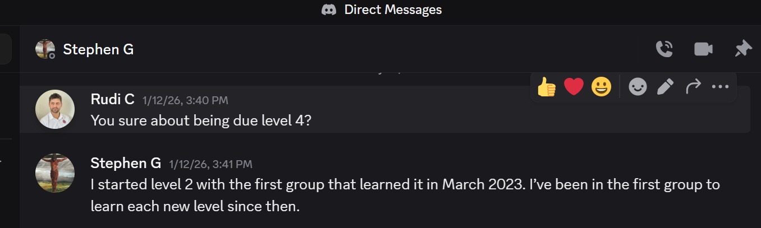Screen dimensions: 761x228
Task: Select the "You sure about being due level 4?" message
Action: point(200,120)
